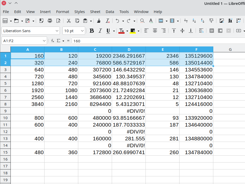
Task: Toggle Align Top vertical alignment
Action: point(174,31)
